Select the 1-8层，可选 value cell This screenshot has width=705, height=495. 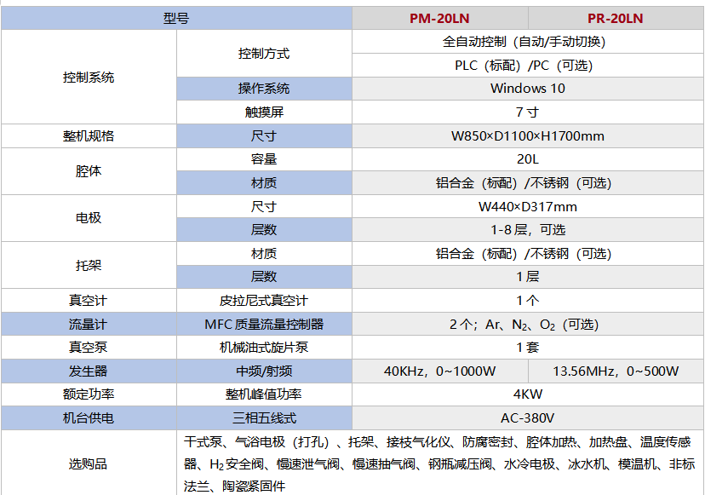[527, 230]
